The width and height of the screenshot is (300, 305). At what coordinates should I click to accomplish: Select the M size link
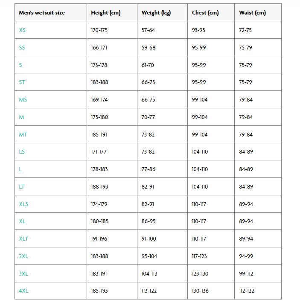tap(21, 117)
